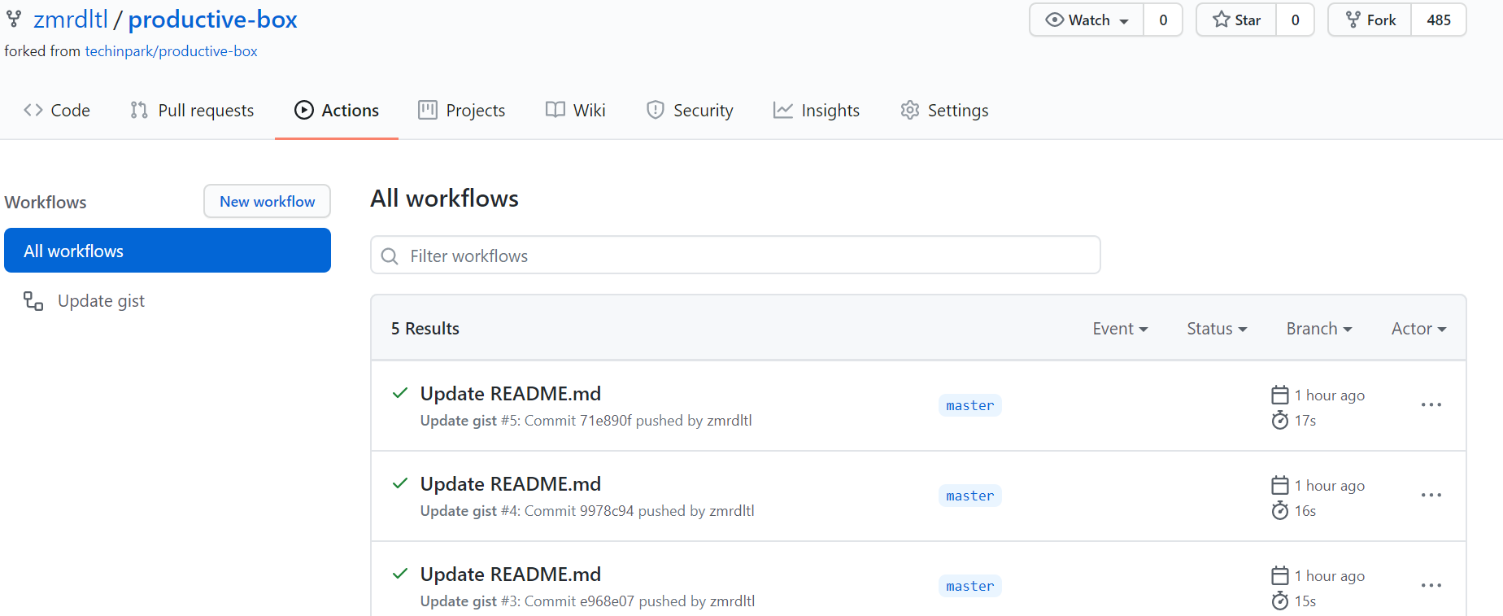Viewport: 1503px width, 616px height.
Task: Click the workflow icon next to Update gist
Action: coord(33,301)
